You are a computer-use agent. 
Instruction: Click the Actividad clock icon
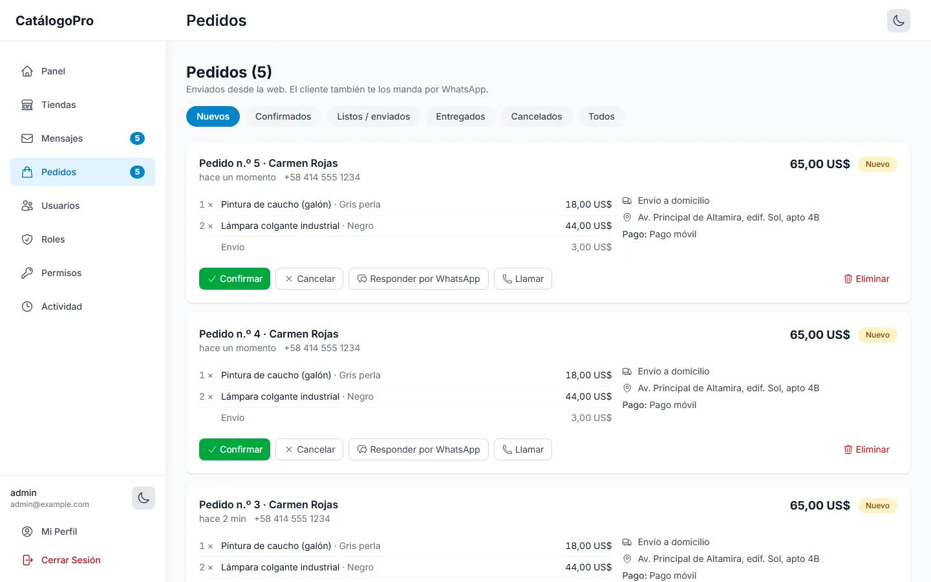click(27, 307)
